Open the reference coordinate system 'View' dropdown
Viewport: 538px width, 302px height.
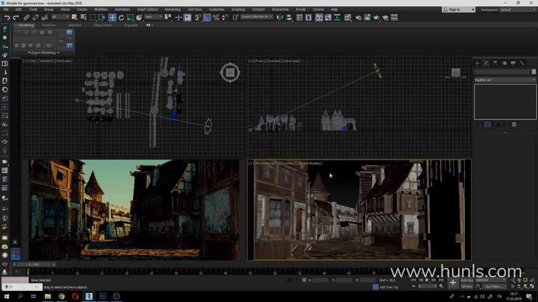click(x=153, y=17)
